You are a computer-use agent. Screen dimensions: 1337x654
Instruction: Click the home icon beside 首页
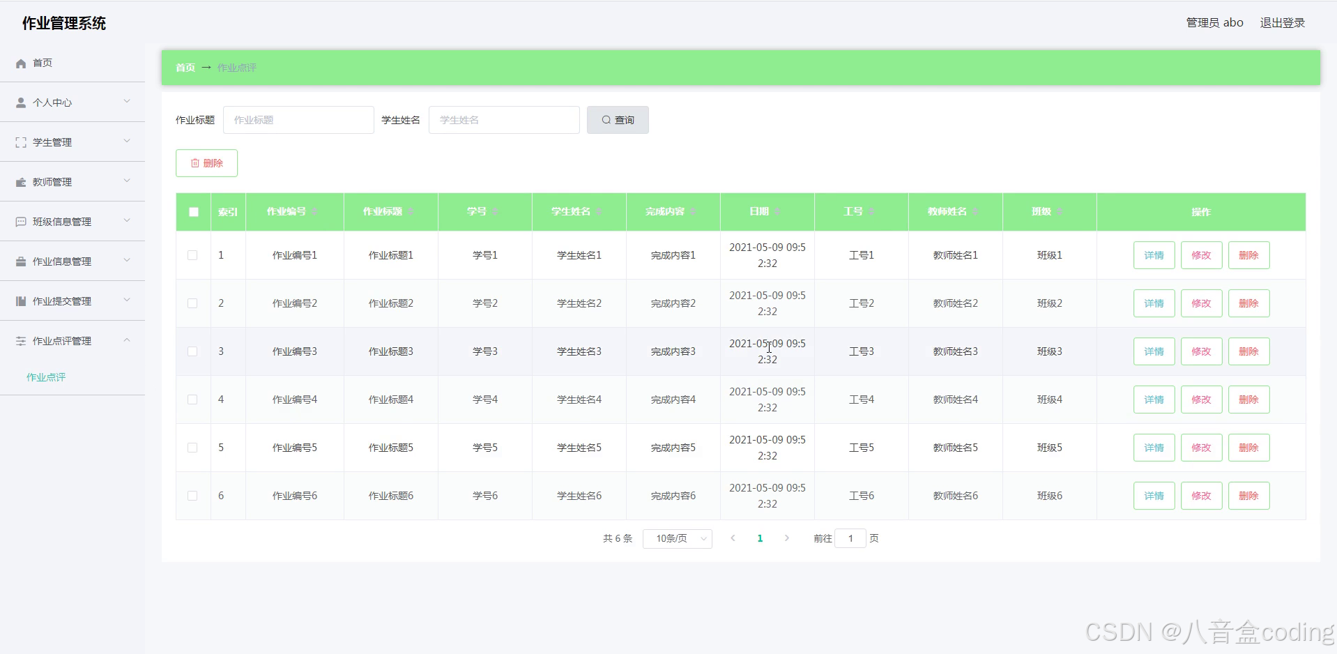[21, 63]
